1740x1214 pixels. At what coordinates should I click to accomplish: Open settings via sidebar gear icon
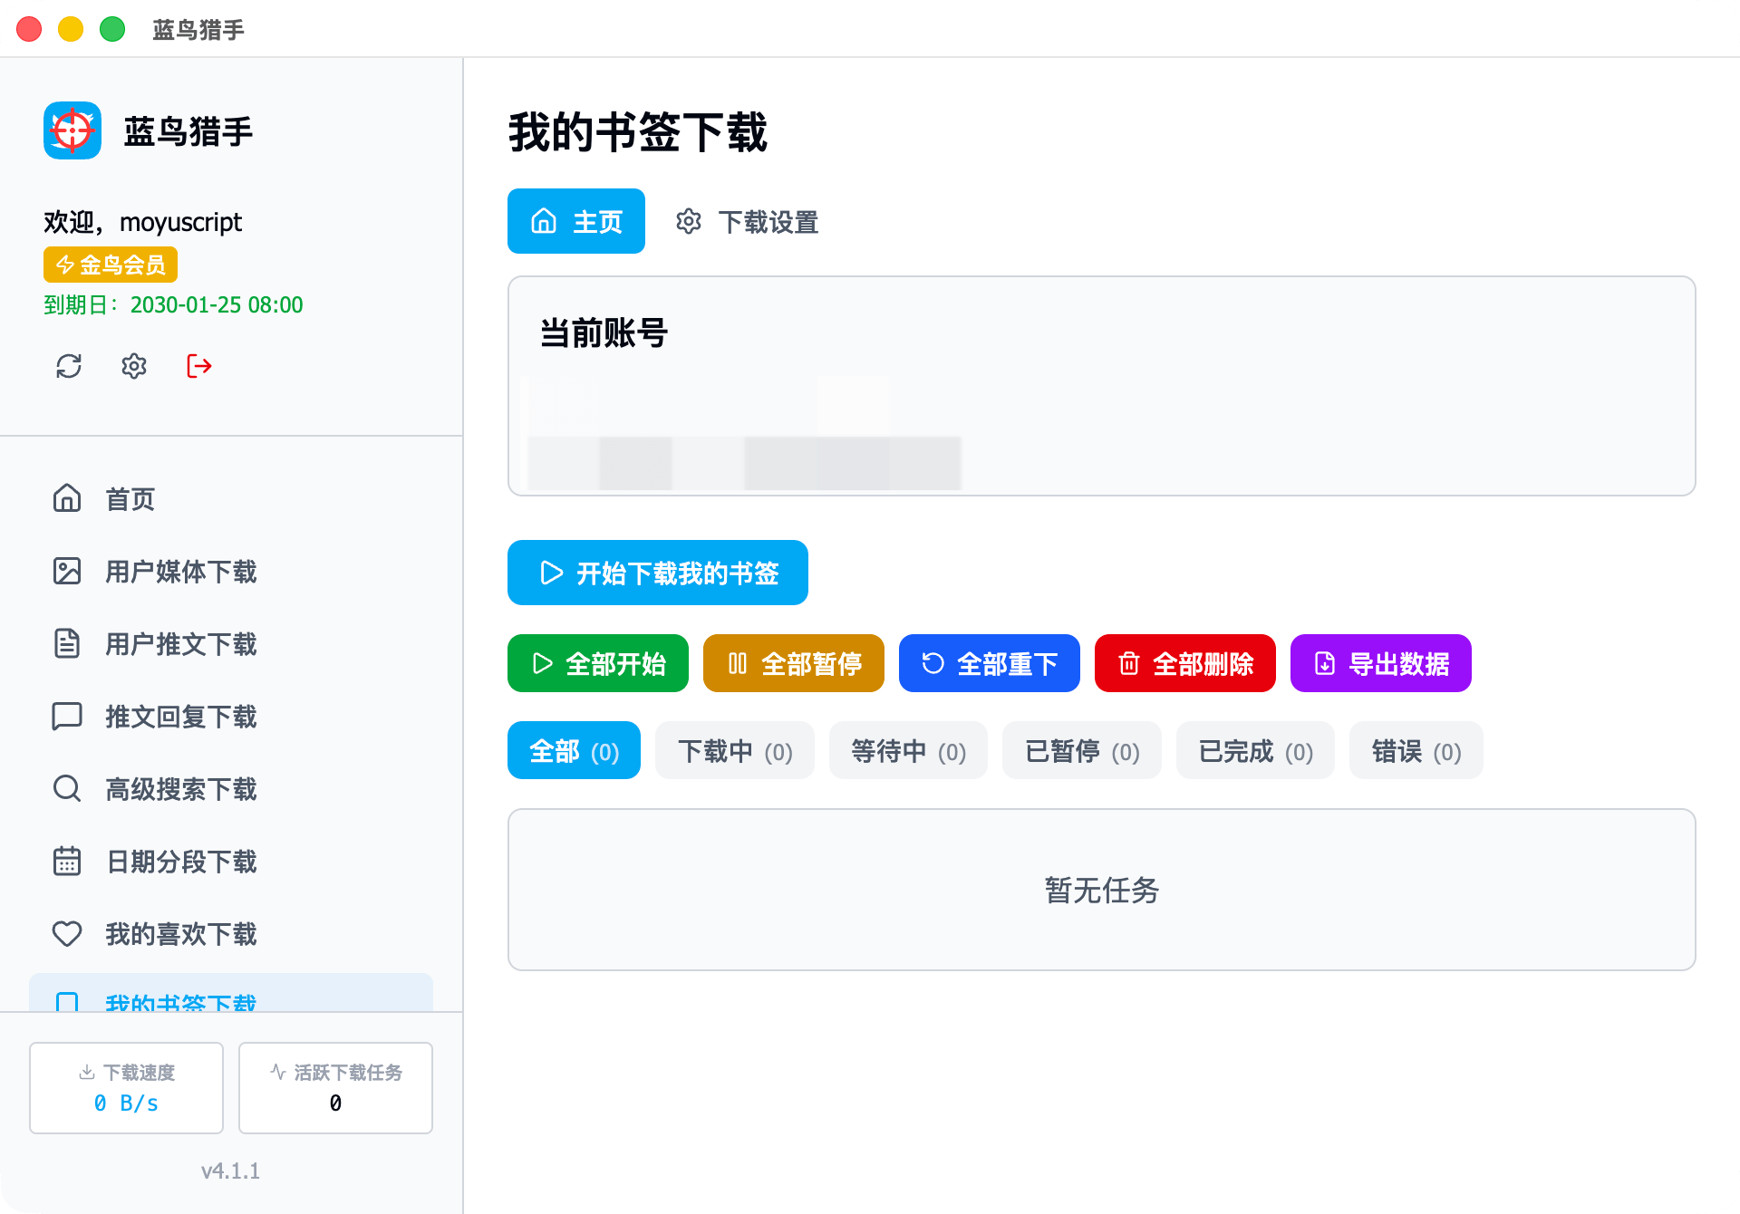coord(134,366)
